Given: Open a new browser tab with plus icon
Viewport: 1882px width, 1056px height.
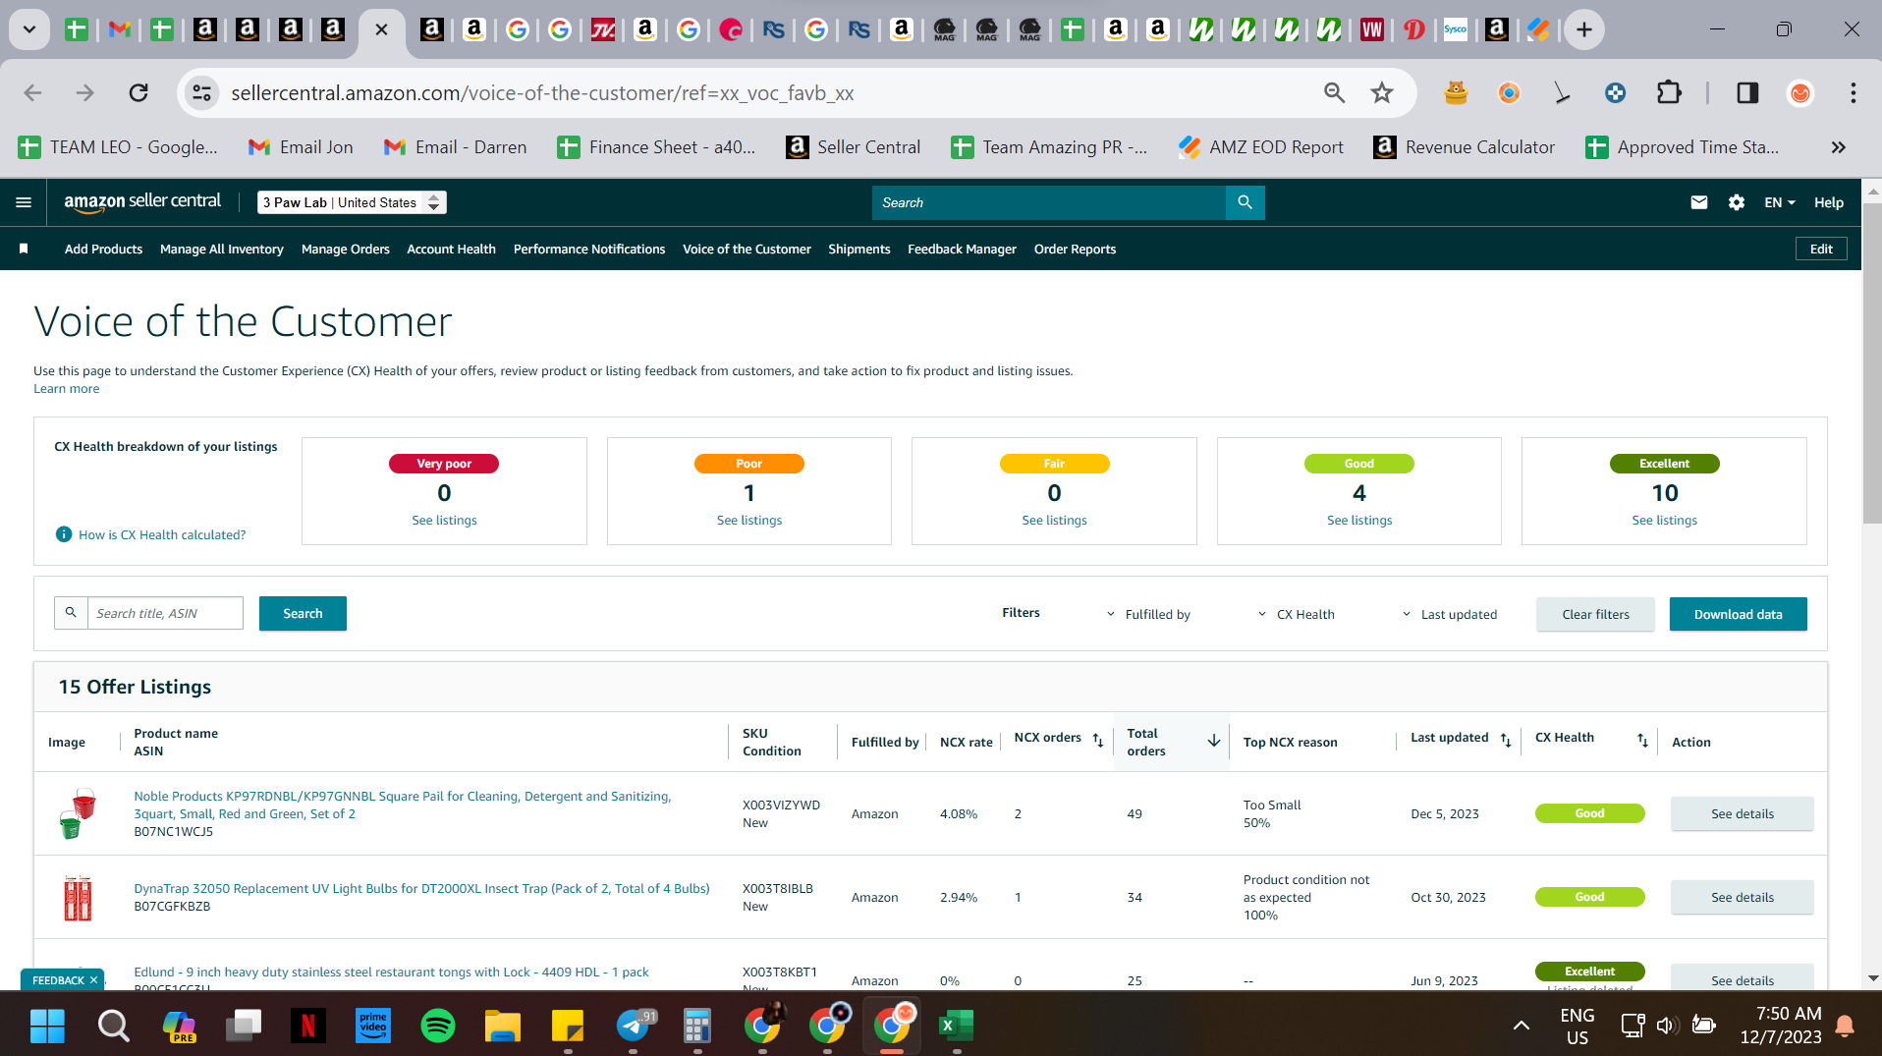Looking at the screenshot, I should 1584,29.
